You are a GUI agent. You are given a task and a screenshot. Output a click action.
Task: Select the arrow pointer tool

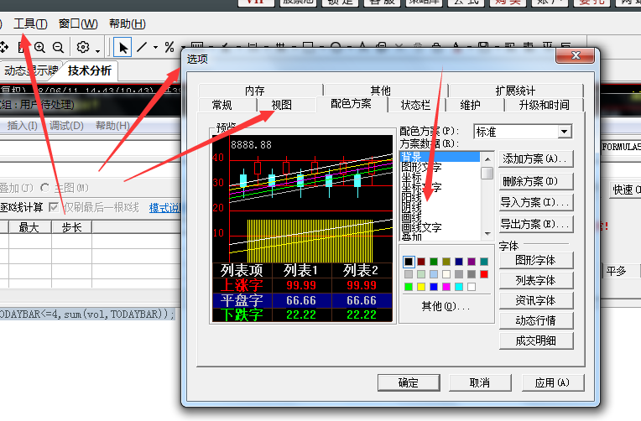click(122, 48)
